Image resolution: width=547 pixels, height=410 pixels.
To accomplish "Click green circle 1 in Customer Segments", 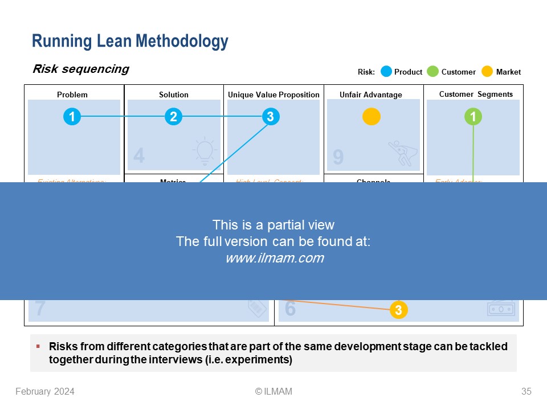I will click(473, 117).
